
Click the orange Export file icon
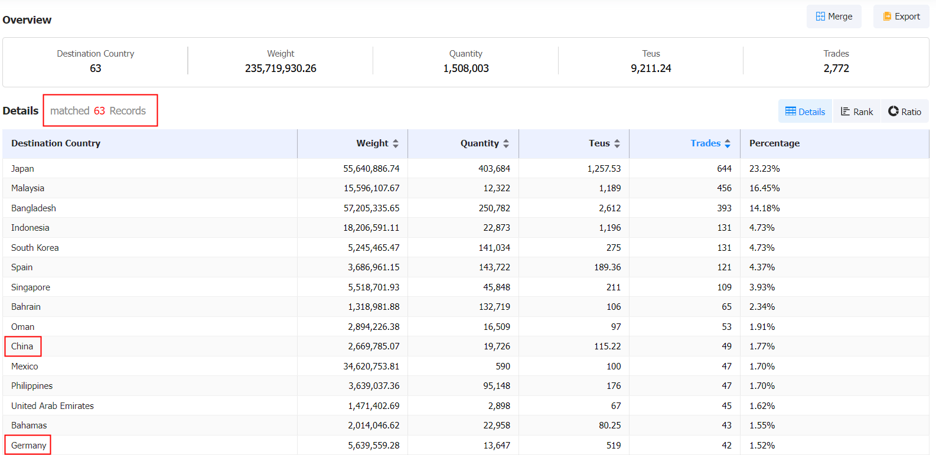887,17
